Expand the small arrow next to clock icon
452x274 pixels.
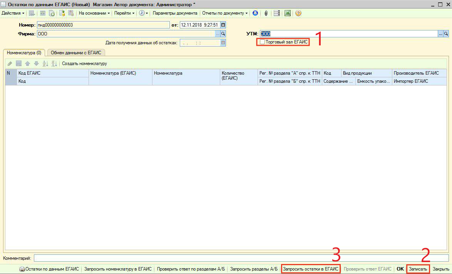click(x=147, y=13)
